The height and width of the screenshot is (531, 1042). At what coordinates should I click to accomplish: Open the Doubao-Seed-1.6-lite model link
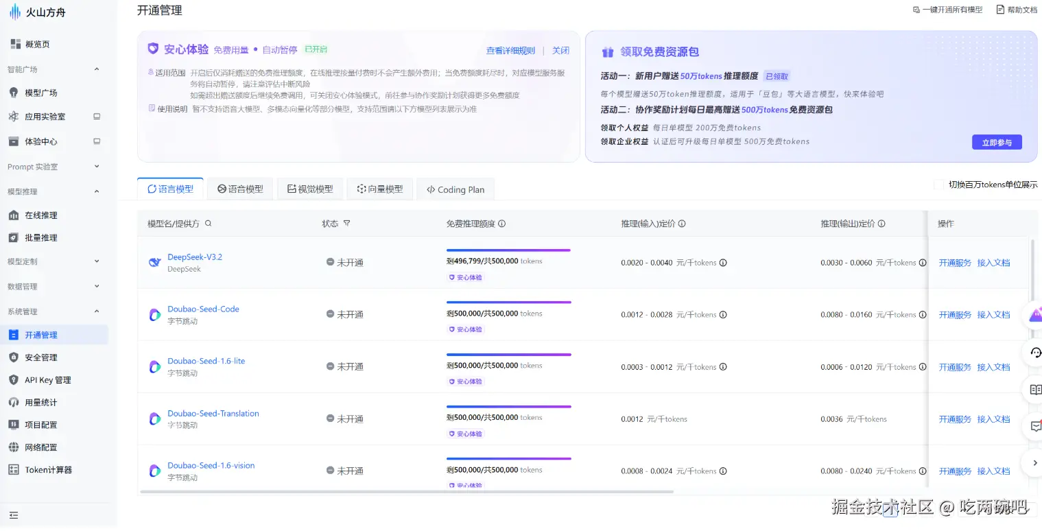point(206,361)
